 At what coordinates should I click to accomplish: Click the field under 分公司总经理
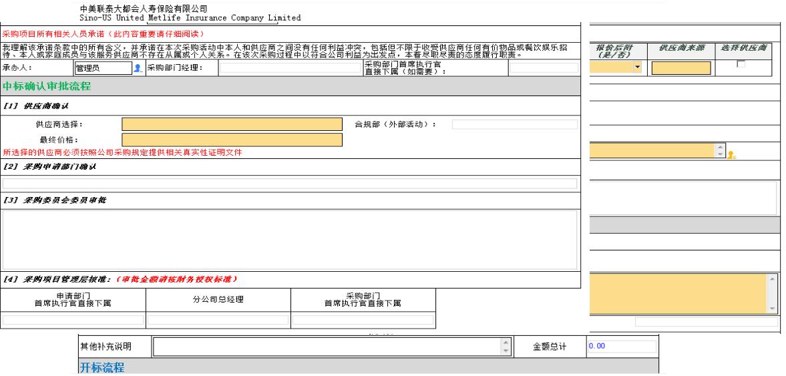[217, 321]
